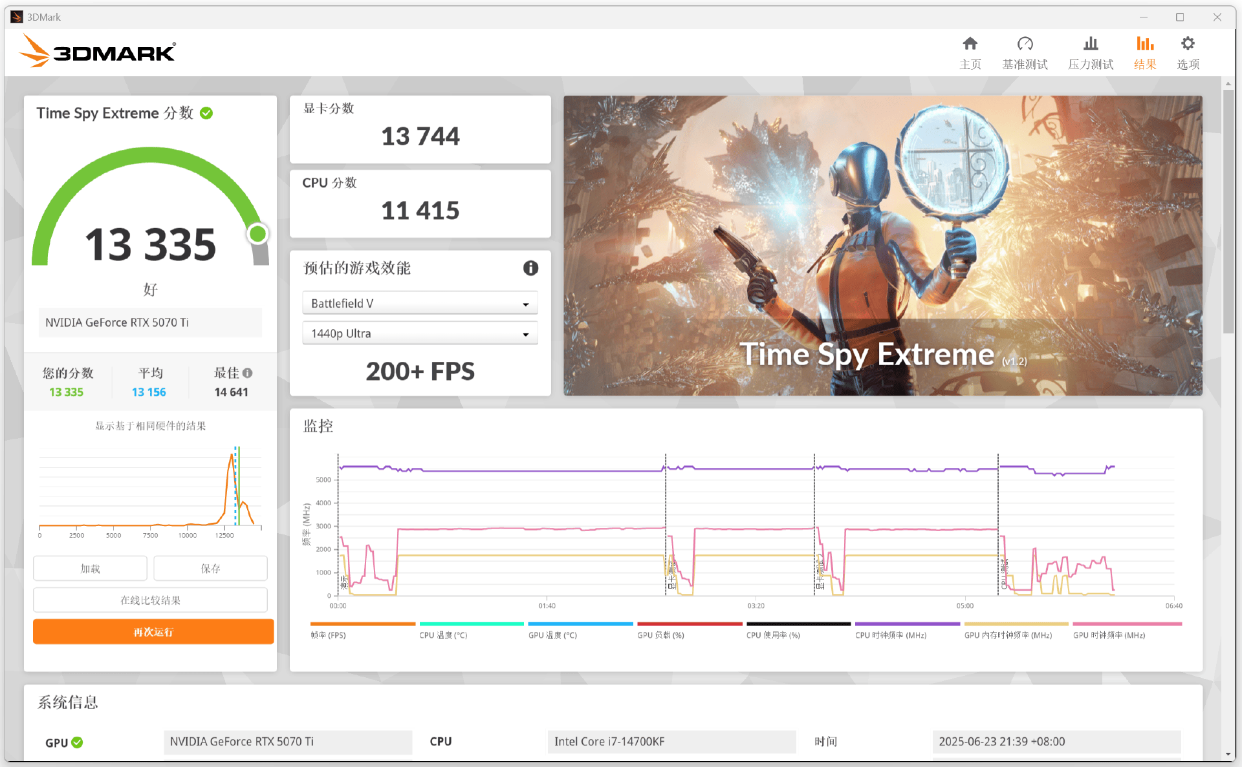This screenshot has width=1242, height=767.
Task: Open info icon on estimated game performance
Action: point(530,268)
